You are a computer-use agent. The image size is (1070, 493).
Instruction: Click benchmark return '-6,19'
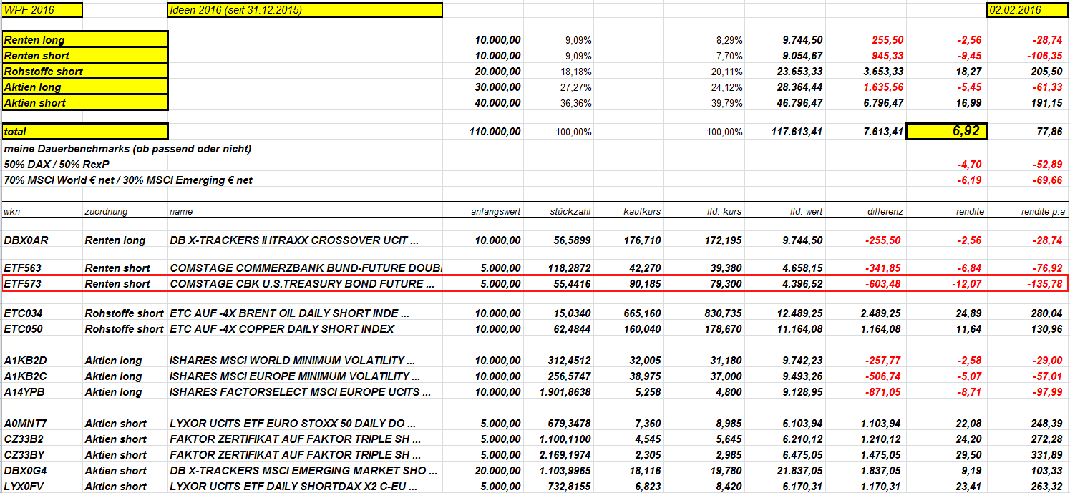(971, 180)
